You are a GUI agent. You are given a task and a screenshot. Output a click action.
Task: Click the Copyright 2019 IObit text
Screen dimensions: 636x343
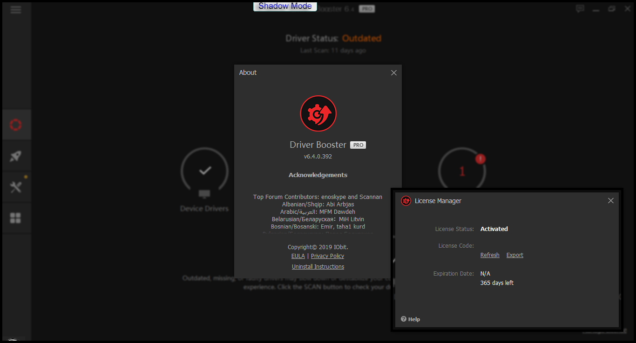[x=318, y=247]
